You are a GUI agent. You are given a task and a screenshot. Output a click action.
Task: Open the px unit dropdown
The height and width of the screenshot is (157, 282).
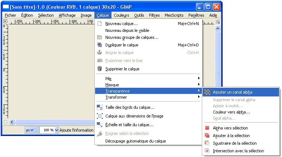32,130
